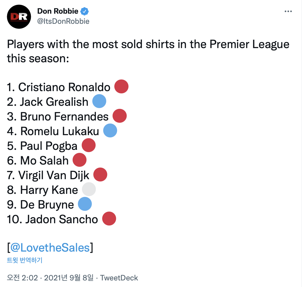Image resolution: width=303 pixels, height=287 pixels.
Task: Open the @ItsDonRobbie handle link
Action: (x=63, y=21)
